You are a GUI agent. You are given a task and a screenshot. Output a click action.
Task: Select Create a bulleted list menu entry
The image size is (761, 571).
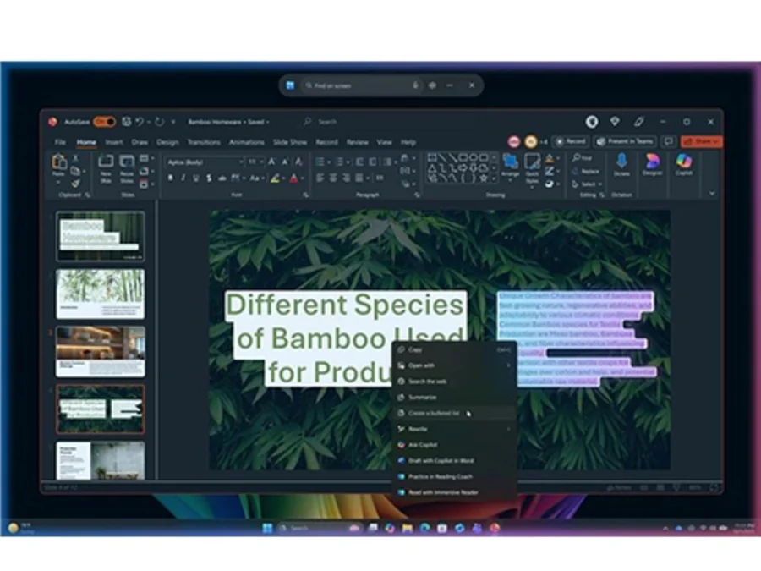[x=454, y=413]
